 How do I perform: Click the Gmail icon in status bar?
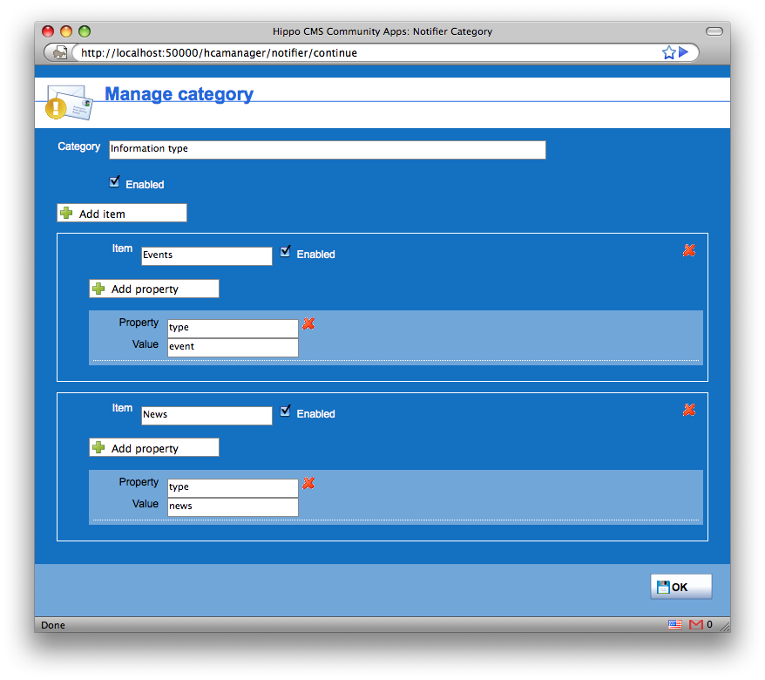click(695, 624)
